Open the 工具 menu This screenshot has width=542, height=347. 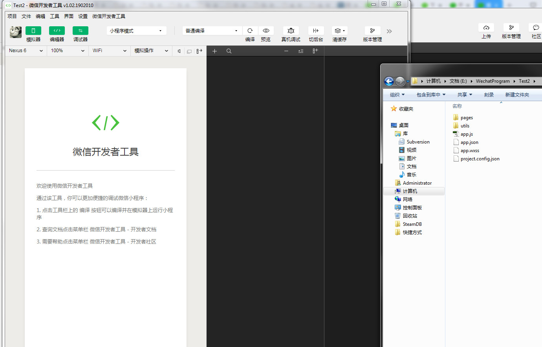point(55,16)
